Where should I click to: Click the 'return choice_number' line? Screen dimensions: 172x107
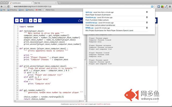pyautogui.click(x=35, y=99)
